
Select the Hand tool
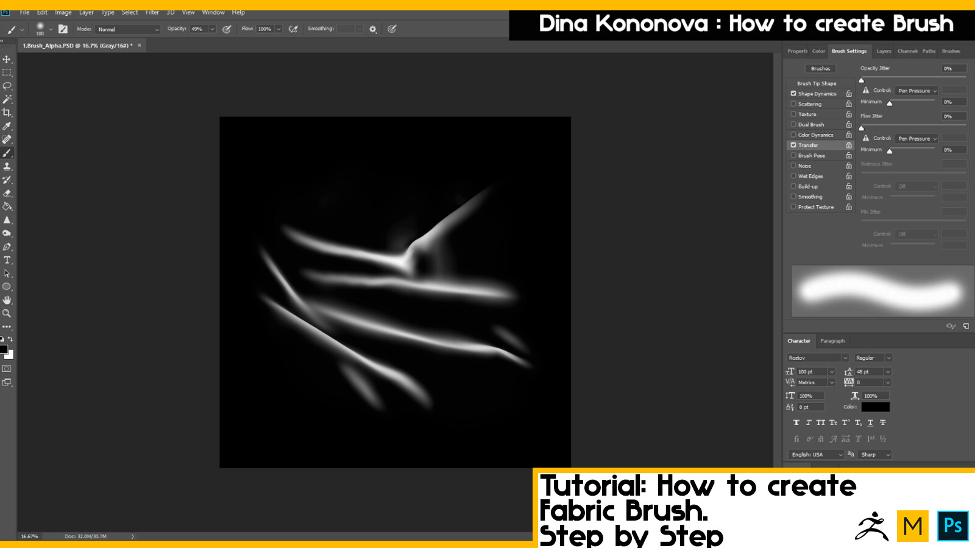[x=7, y=300]
